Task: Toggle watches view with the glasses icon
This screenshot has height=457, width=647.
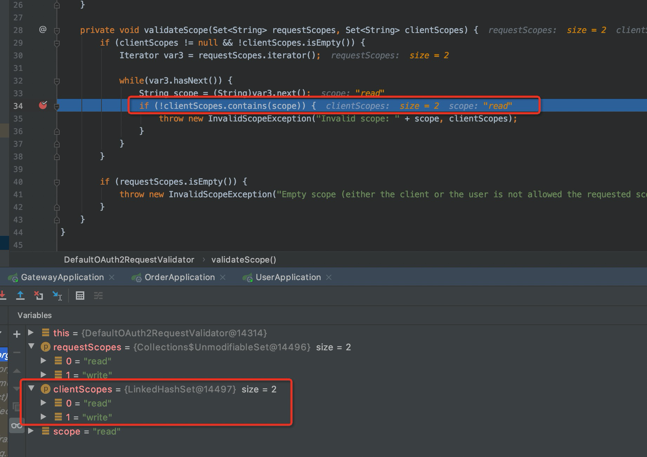Action: 17,425
